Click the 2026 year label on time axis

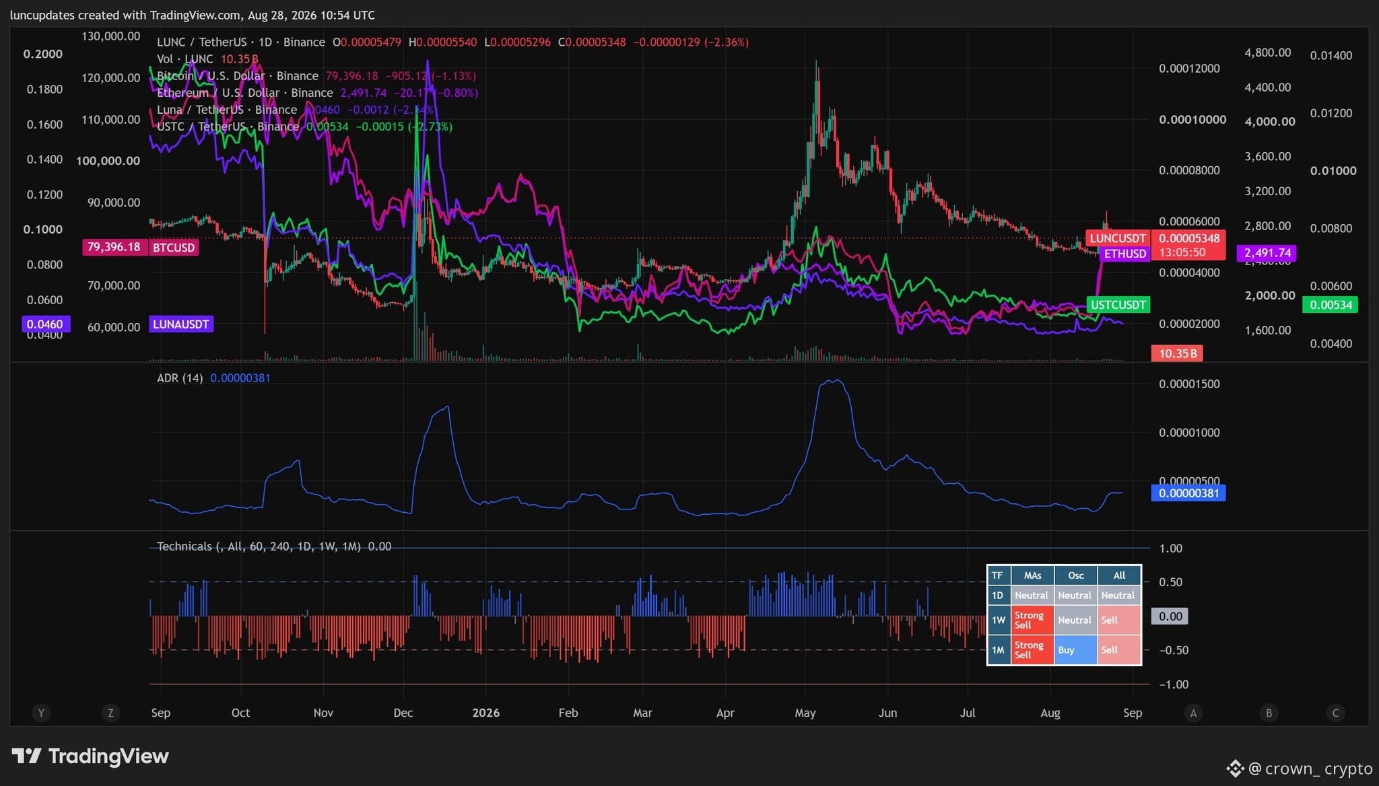pyautogui.click(x=486, y=713)
